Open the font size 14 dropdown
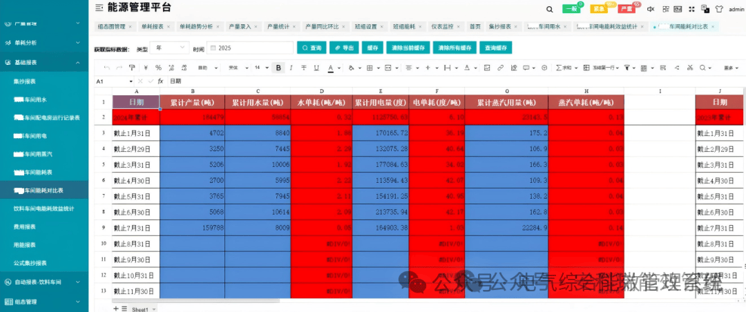The image size is (746, 312). [x=261, y=68]
